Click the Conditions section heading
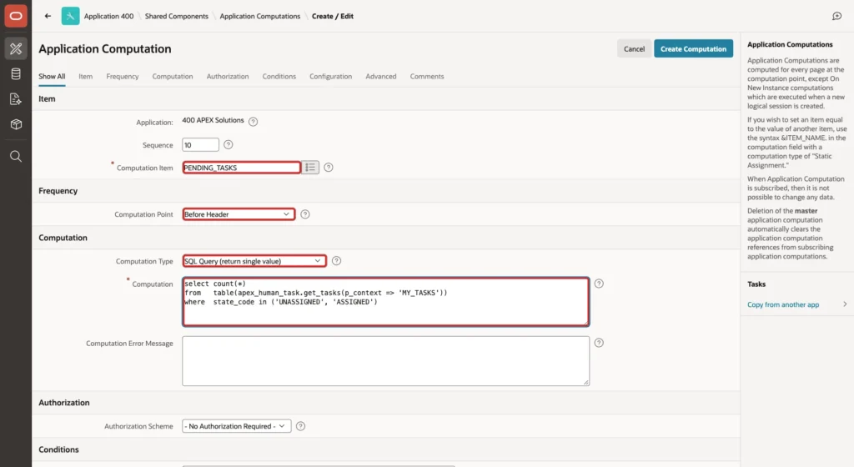This screenshot has width=854, height=467. pos(58,449)
